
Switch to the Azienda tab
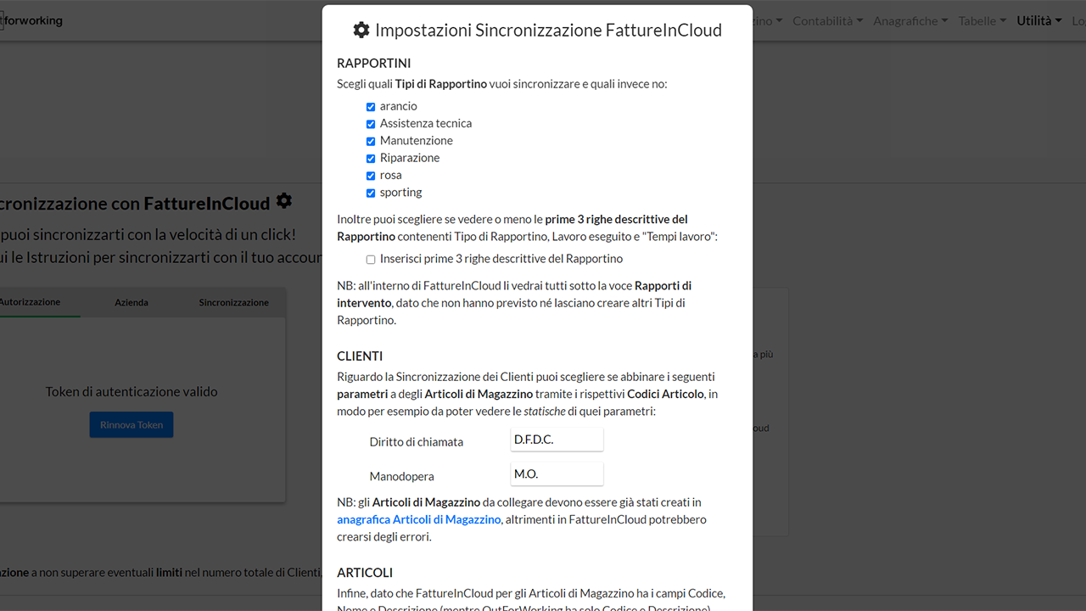click(x=132, y=303)
